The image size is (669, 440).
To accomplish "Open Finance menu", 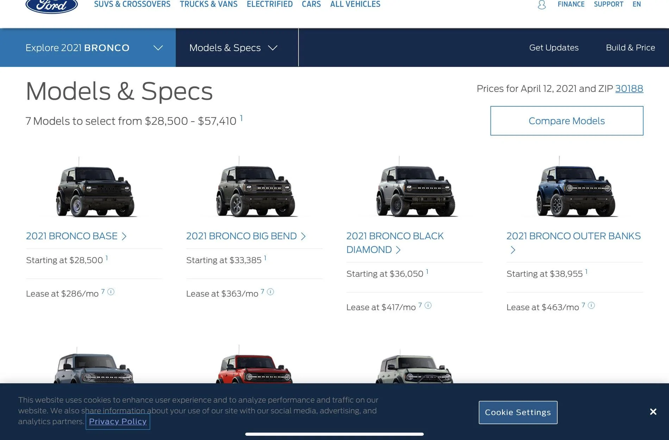I will pos(571,4).
